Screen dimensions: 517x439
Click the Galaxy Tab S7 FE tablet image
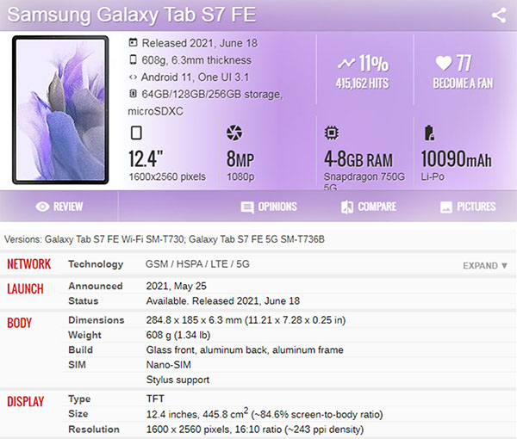[x=60, y=110]
